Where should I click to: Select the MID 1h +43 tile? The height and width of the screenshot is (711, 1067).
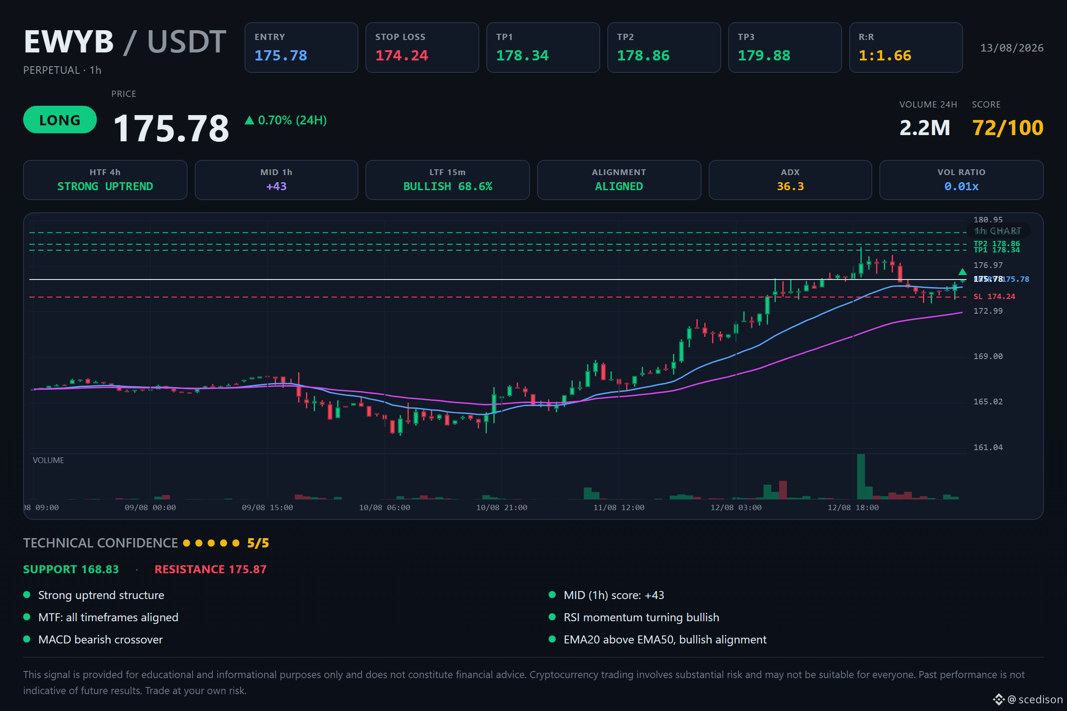coord(276,180)
